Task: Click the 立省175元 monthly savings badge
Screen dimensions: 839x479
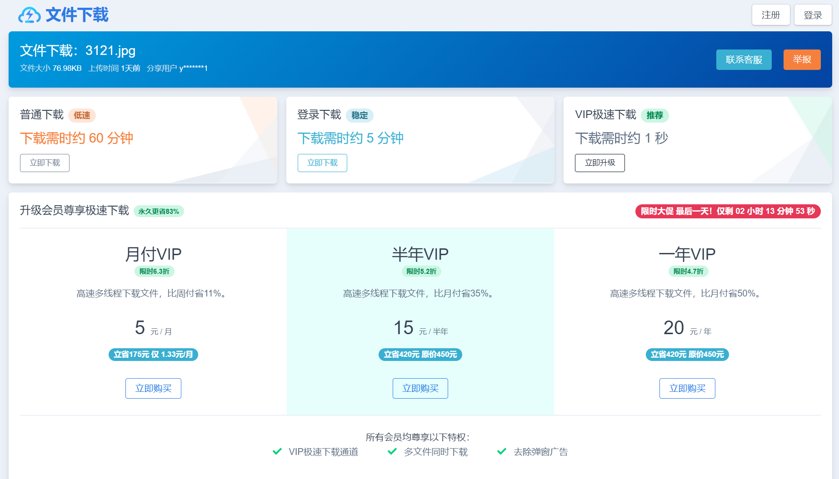Action: pyautogui.click(x=153, y=354)
